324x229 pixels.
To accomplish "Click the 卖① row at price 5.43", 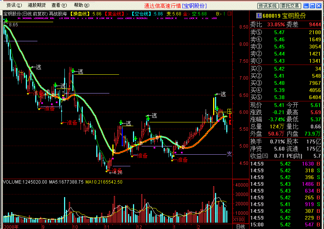I will pyautogui.click(x=285, y=61).
